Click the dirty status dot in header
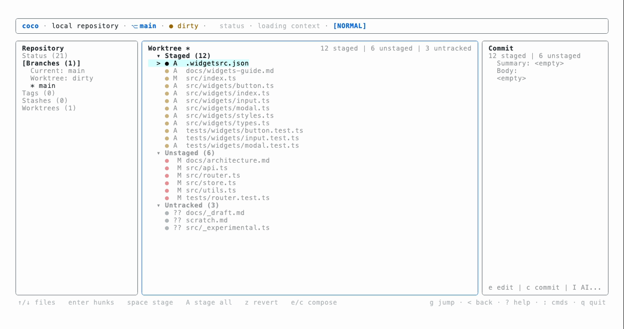Viewport: 624px width, 329px height. (171, 26)
